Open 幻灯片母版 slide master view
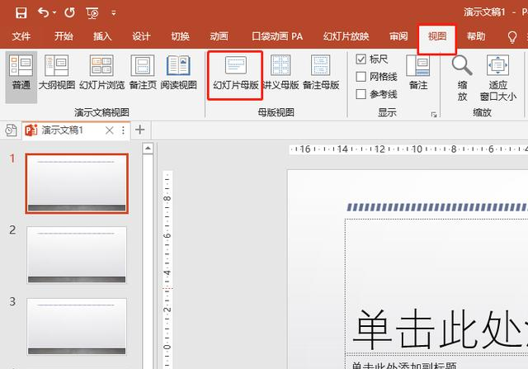Viewport: 528px width, 369px height. click(235, 75)
